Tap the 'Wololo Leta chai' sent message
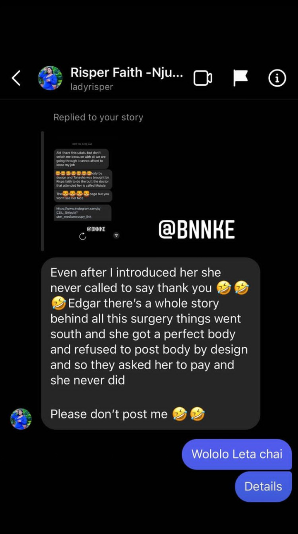Screen dimensions: 298x534 tap(237, 454)
